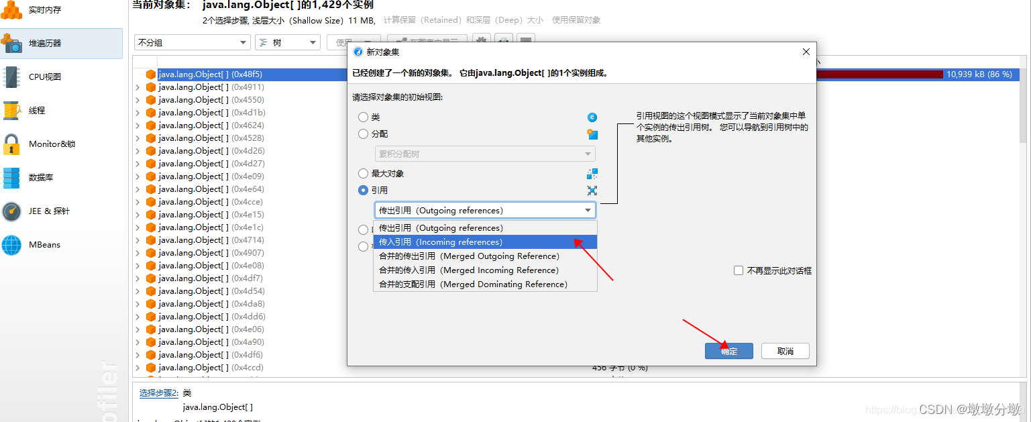Click the biggest objects icon beside 最大对象
The width and height of the screenshot is (1031, 422).
tap(592, 174)
